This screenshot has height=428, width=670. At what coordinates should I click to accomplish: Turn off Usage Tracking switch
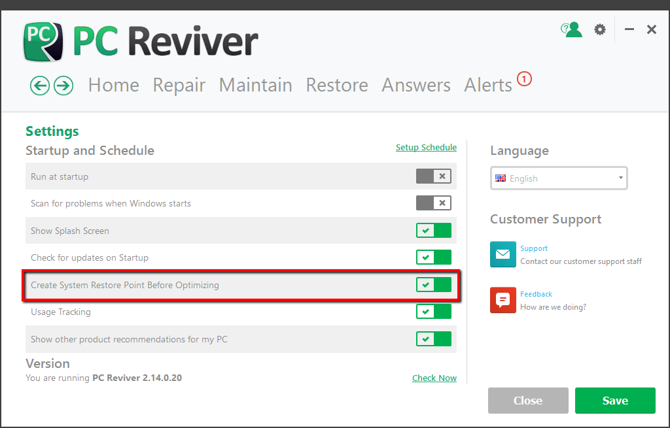(x=434, y=312)
